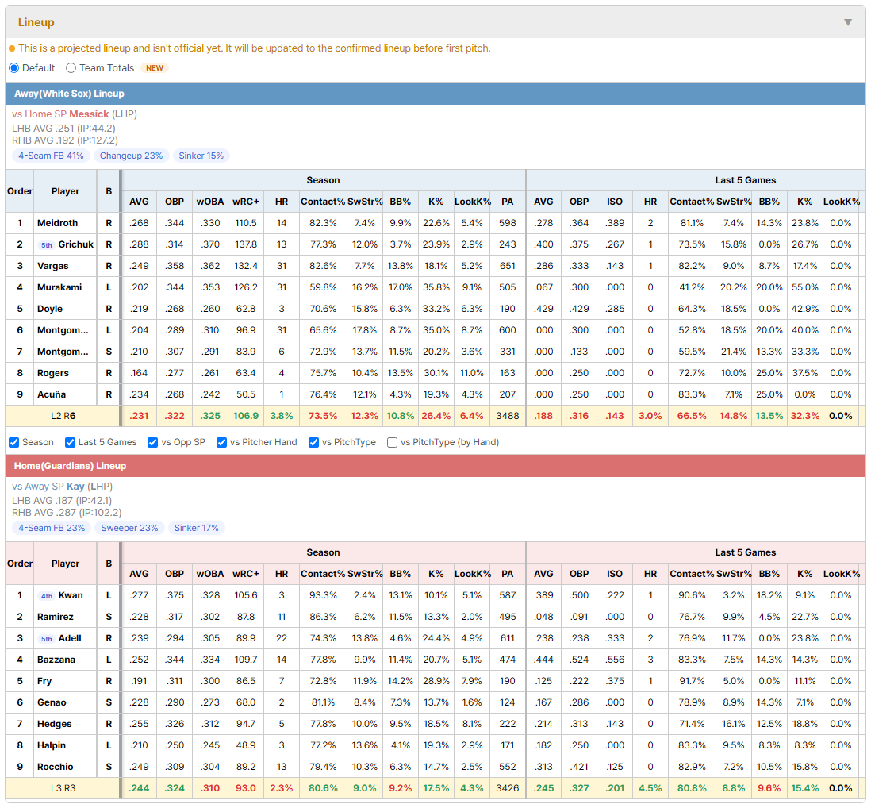This screenshot has width=871, height=808.
Task: Click the Away(White Sox) Lineup header bar
Action: click(435, 94)
